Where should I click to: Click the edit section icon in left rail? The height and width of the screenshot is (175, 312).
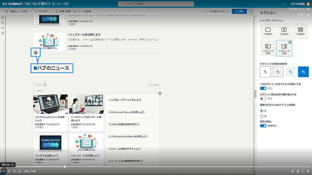point(2,18)
